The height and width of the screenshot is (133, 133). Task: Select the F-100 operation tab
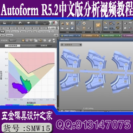(x=52, y=28)
